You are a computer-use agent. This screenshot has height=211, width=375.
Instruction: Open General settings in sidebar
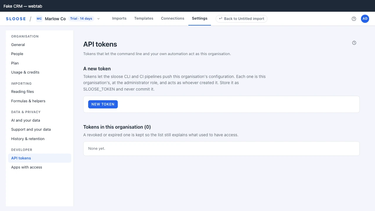[40, 45]
